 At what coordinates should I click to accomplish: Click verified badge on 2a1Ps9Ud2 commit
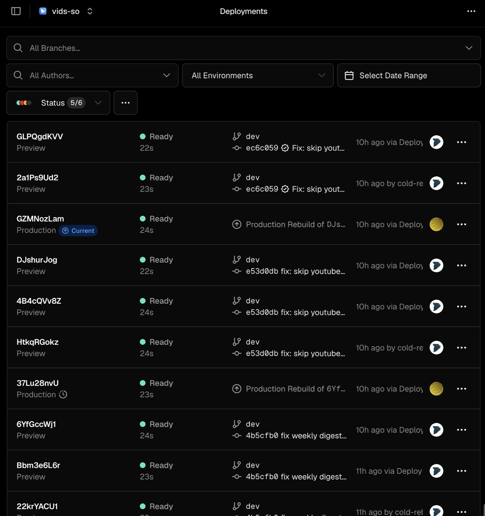tap(285, 189)
